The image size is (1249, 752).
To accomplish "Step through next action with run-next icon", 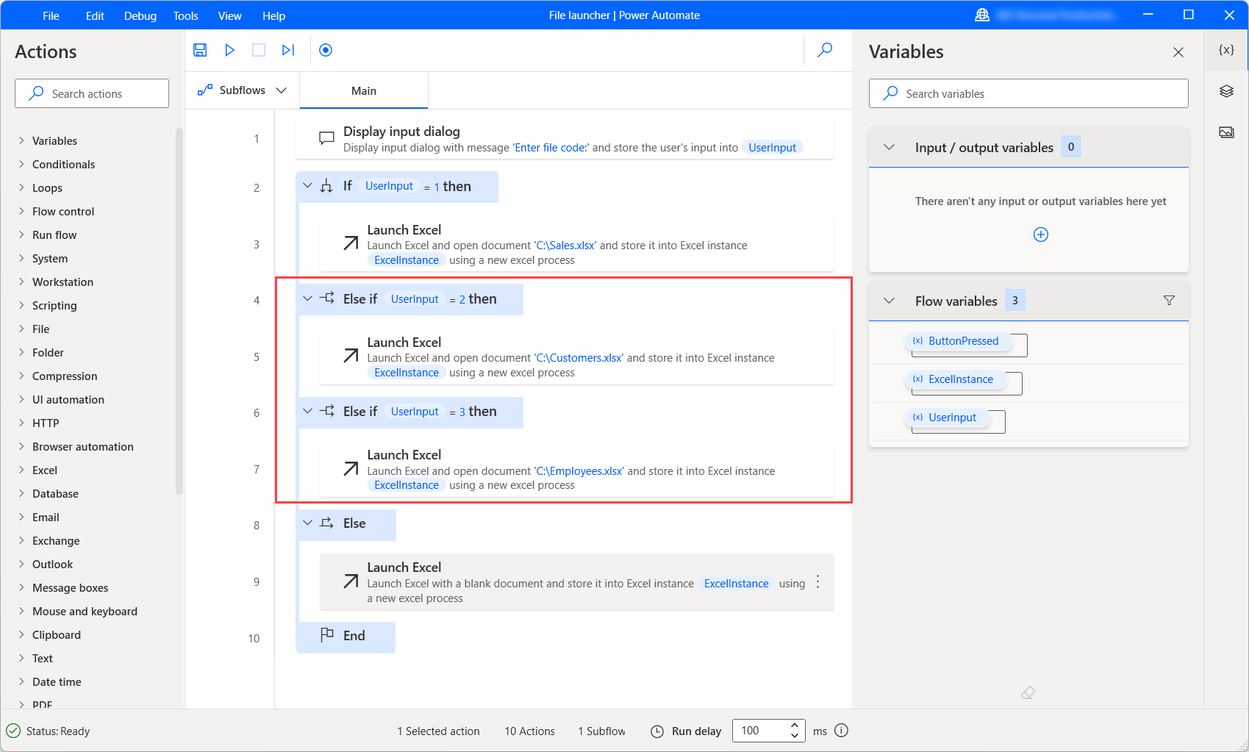I will click(x=287, y=50).
